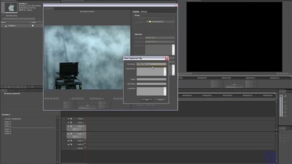Select the Master track label
The width and height of the screenshot is (292, 164).
click(80, 148)
